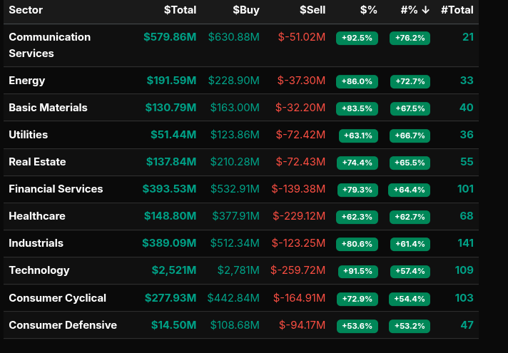Sort table by #% column header

(415, 10)
